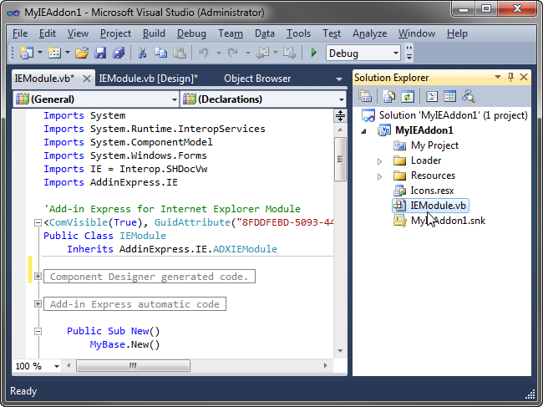Open the Debug menu
Image resolution: width=543 pixels, height=407 pixels.
[191, 33]
